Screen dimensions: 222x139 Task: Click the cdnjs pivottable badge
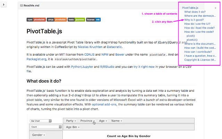pos(57,19)
